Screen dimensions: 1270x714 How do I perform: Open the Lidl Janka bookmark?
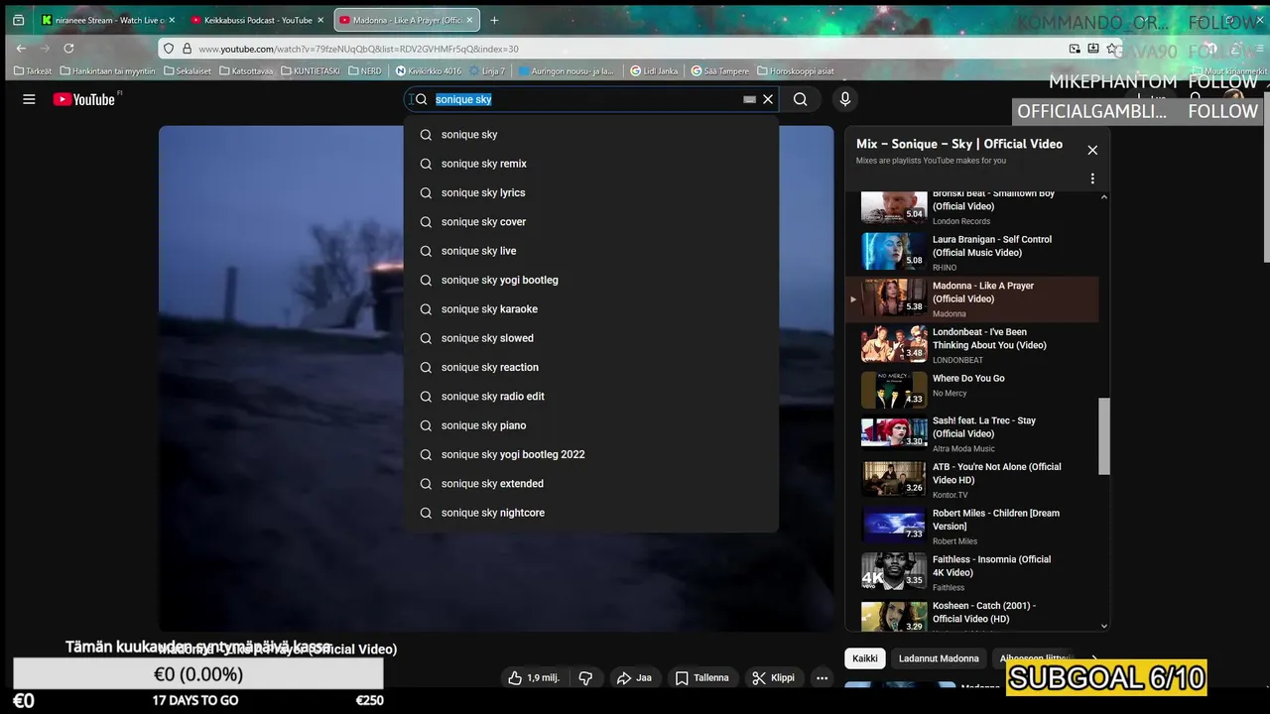point(657,71)
